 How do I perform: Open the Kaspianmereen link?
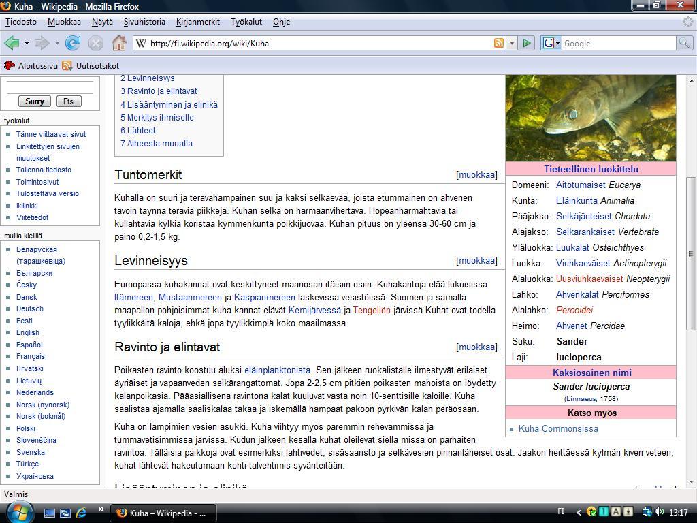[x=265, y=298]
